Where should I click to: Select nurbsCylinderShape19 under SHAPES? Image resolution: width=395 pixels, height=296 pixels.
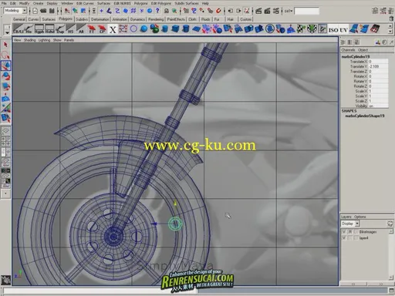(x=365, y=116)
